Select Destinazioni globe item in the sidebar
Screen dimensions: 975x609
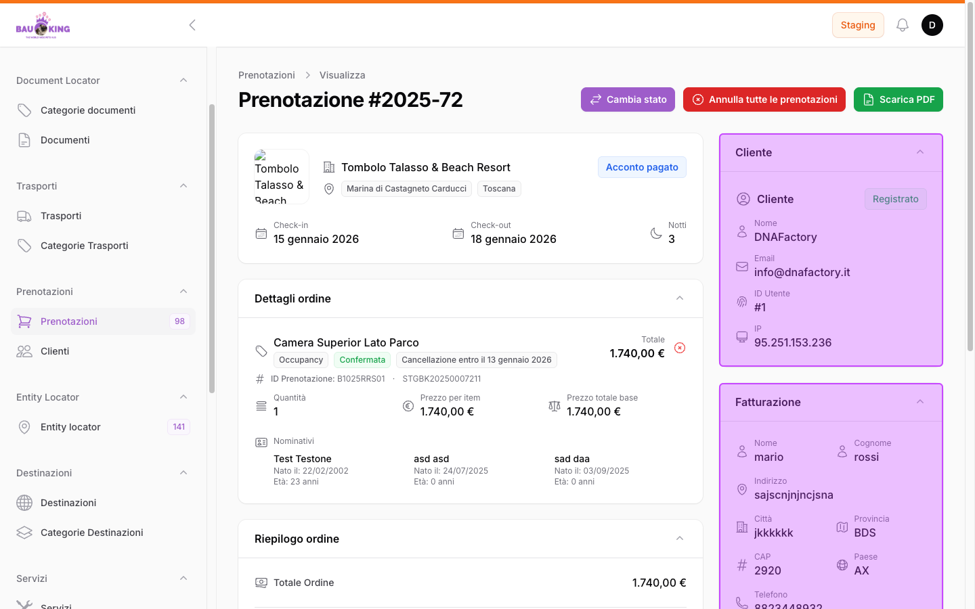point(68,503)
